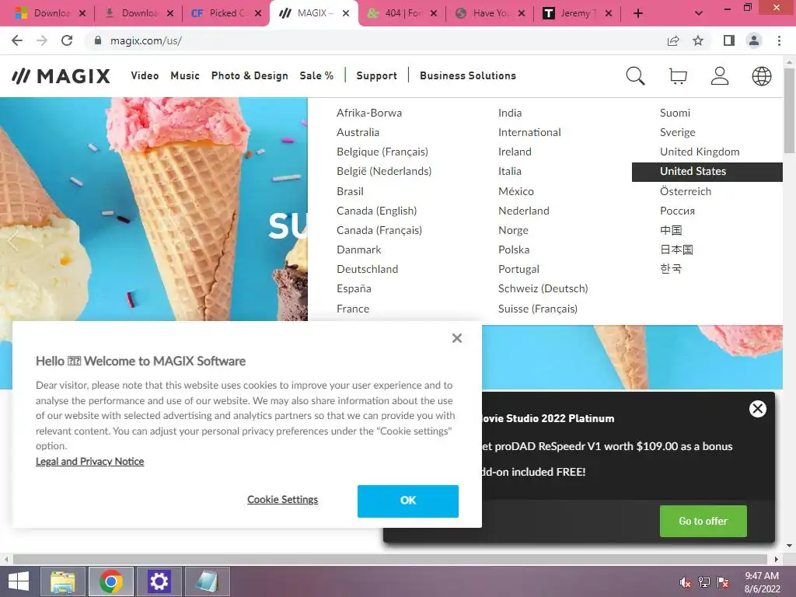Select Canada (English) region
Viewport: 796px width, 597px height.
[x=377, y=211]
